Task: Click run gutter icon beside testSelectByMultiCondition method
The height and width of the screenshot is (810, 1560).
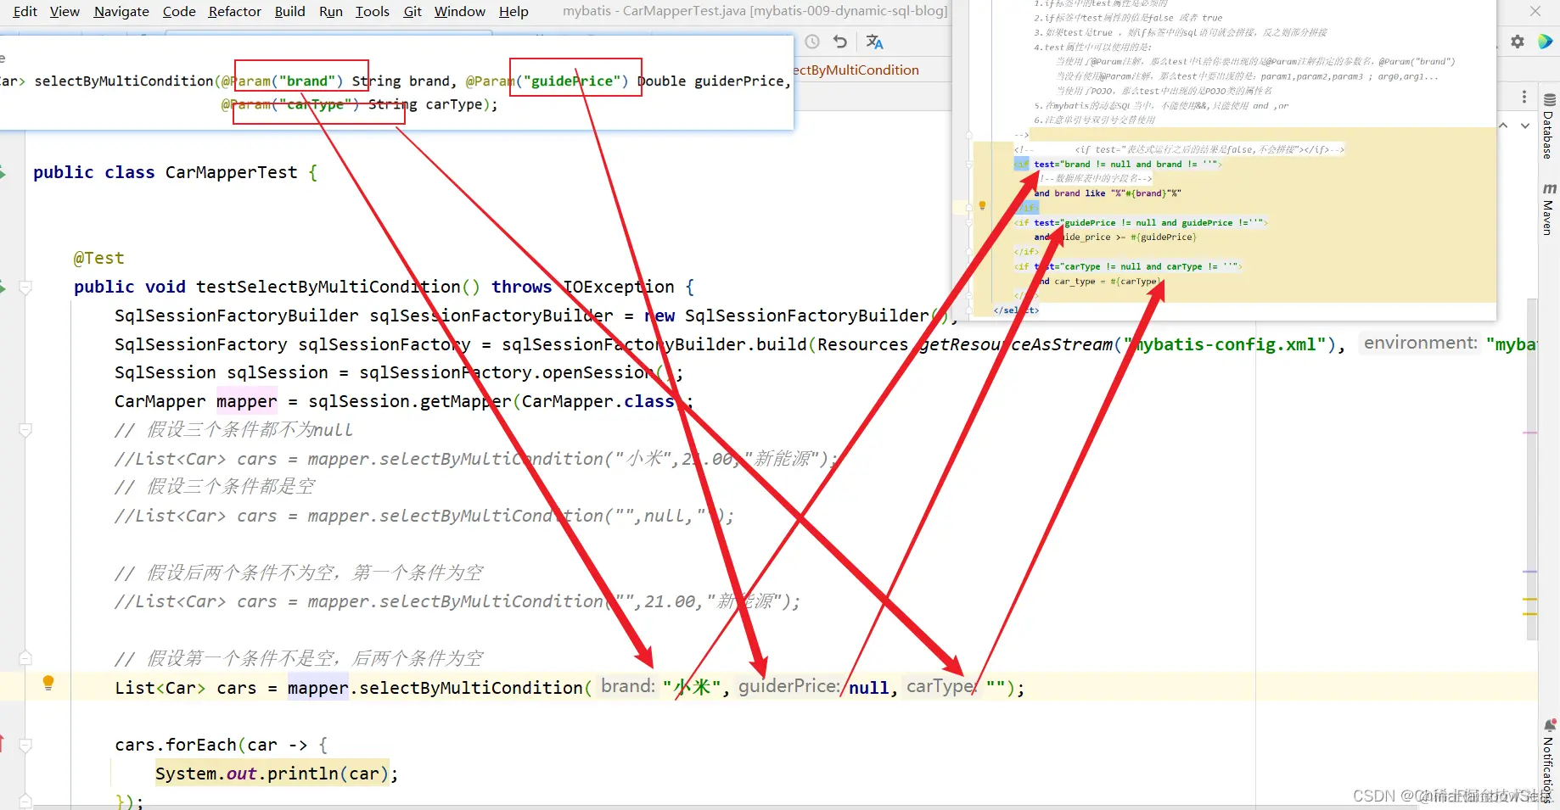Action: pos(3,288)
